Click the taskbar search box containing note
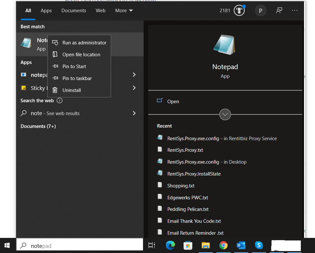 [80, 245]
